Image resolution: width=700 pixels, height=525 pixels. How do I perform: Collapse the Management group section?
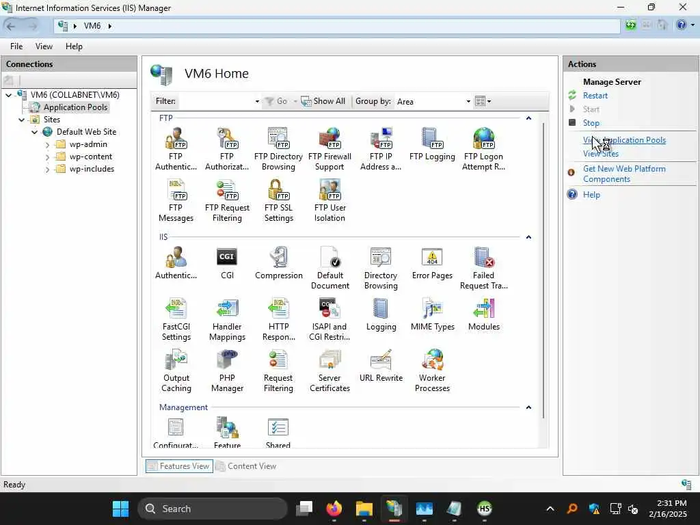point(528,407)
